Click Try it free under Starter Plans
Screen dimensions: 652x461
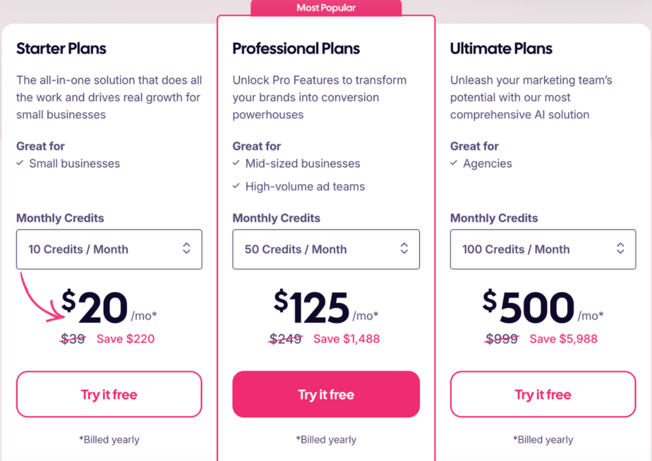pyautogui.click(x=109, y=394)
